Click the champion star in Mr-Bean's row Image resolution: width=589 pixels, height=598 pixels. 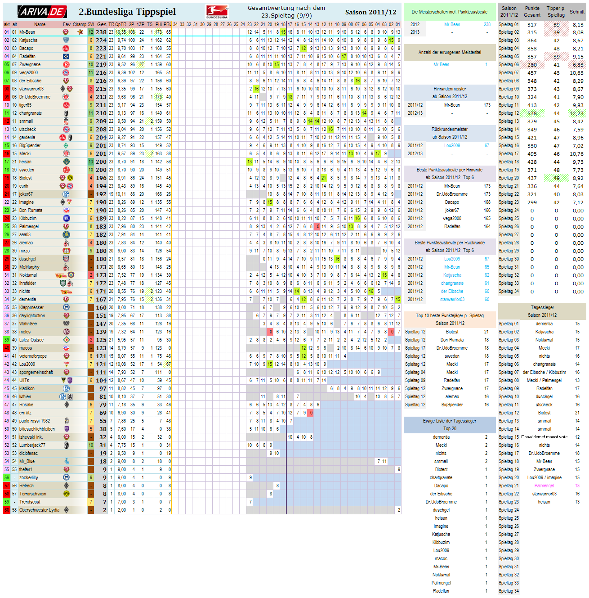tap(80, 32)
